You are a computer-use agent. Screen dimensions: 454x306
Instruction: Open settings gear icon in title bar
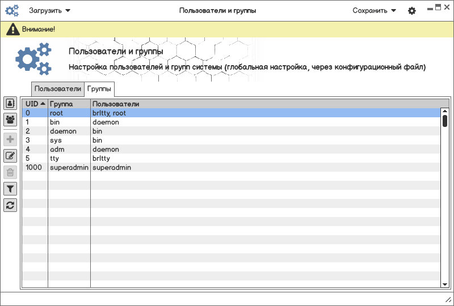click(x=412, y=11)
